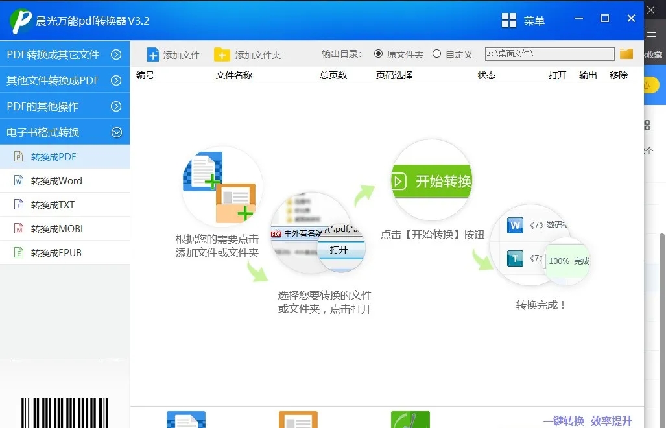Click the green 开始转换 button
Image resolution: width=666 pixels, height=428 pixels.
pos(431,181)
